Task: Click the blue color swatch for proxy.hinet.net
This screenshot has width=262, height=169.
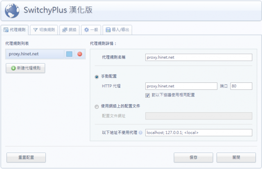Action: [69, 54]
